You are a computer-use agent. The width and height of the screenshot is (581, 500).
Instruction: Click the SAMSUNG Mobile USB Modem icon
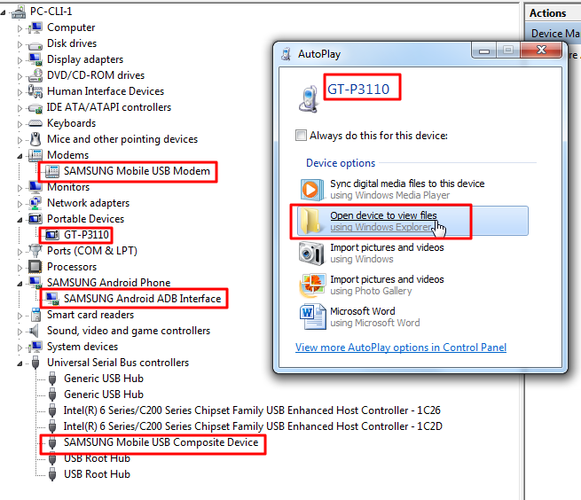click(x=52, y=171)
